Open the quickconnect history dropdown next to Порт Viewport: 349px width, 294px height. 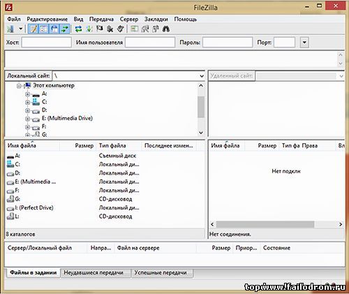click(x=304, y=43)
